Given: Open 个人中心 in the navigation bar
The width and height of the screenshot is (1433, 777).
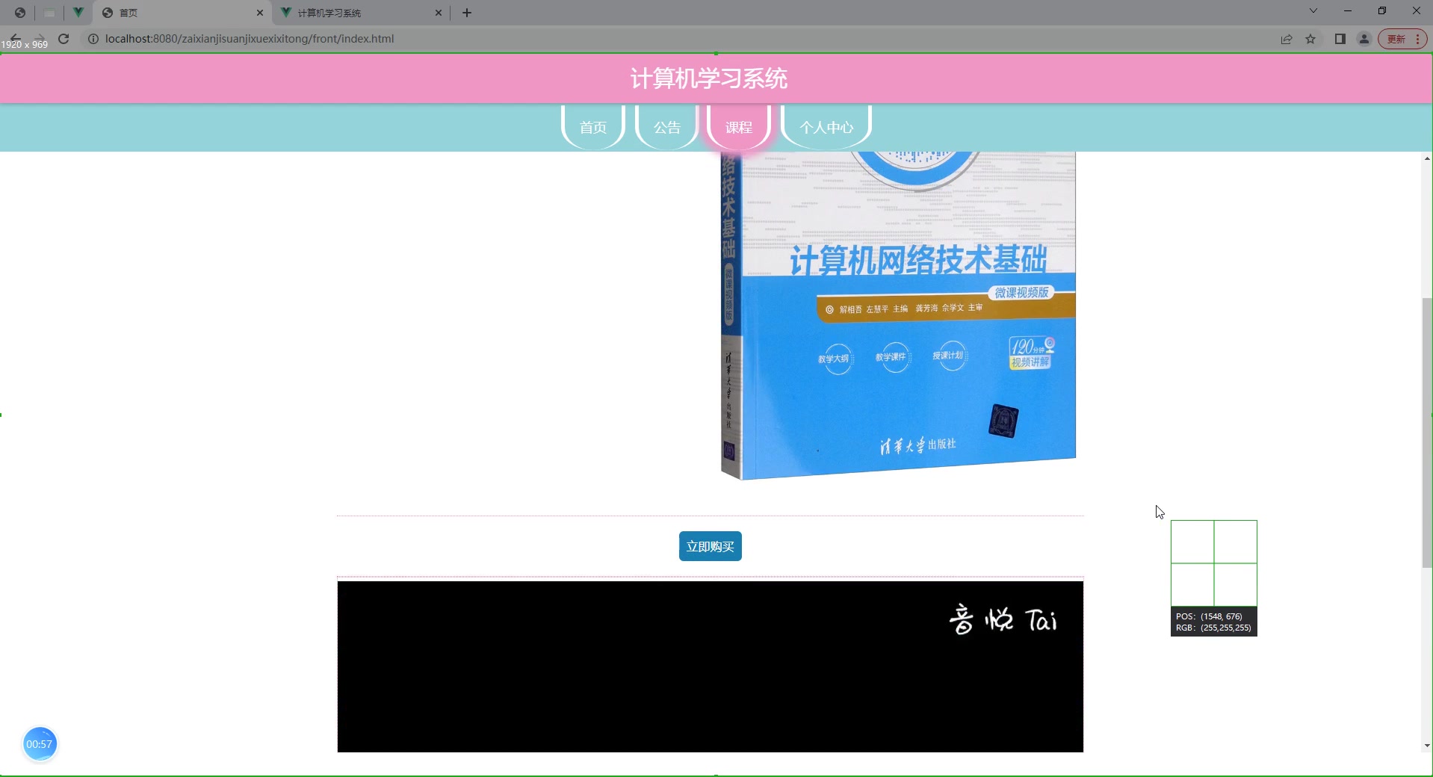Looking at the screenshot, I should [826, 127].
